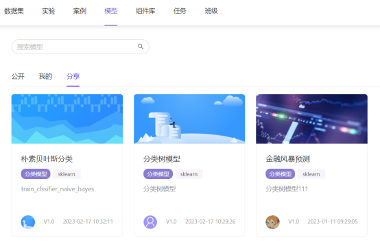The height and width of the screenshot is (251, 380).
Task: Select the 模型 navigation tab
Action: point(111,11)
